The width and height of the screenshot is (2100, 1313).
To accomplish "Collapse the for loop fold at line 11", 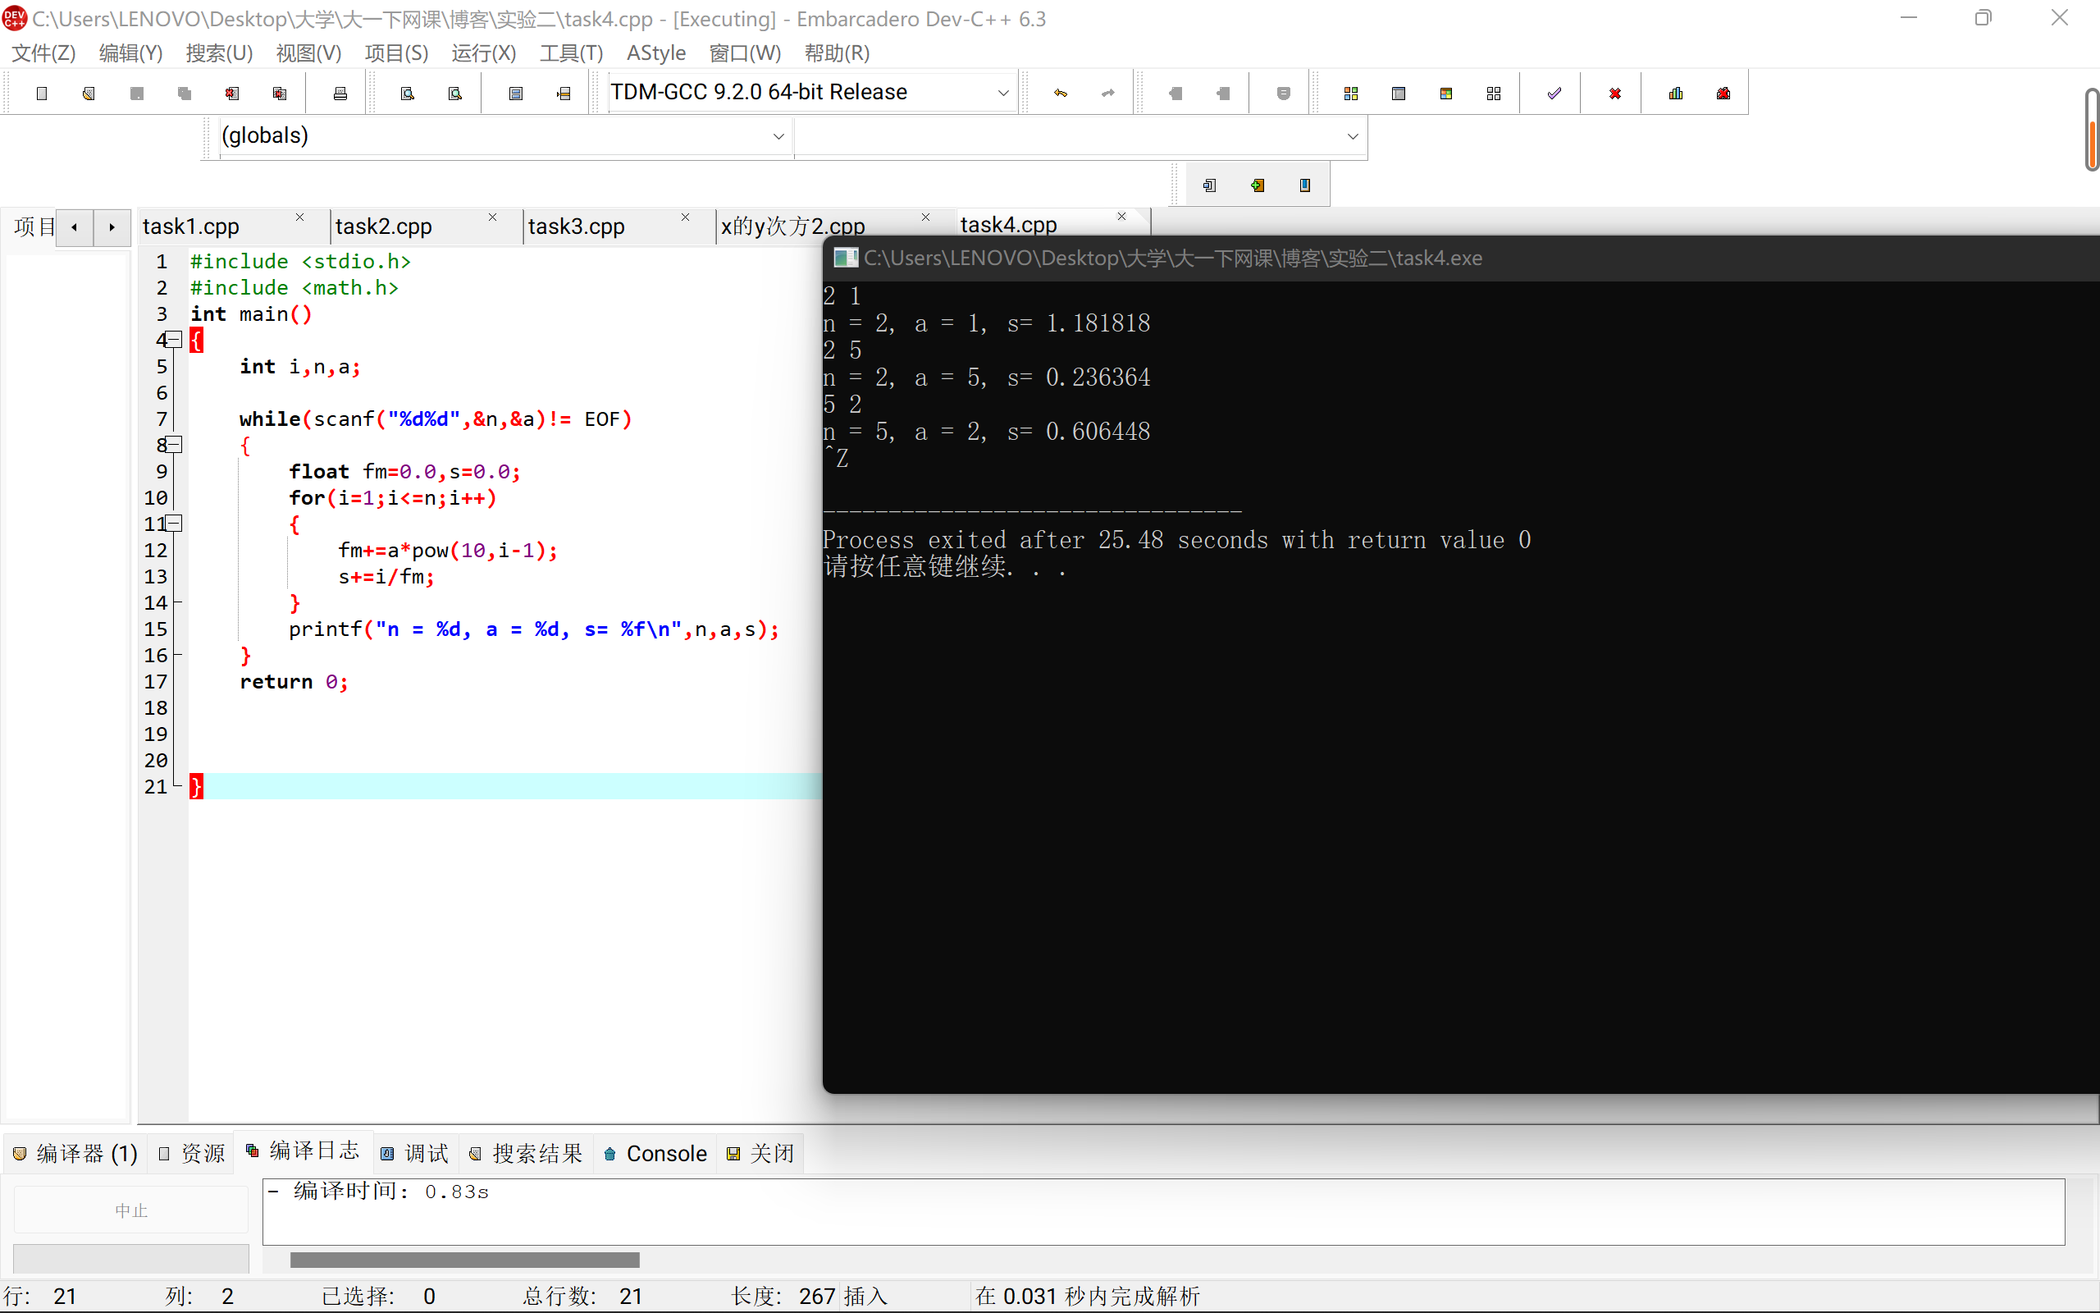I will pos(174,524).
